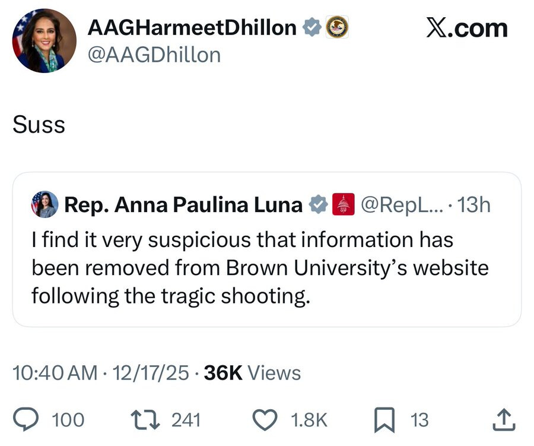Click the 10:40 AM · 12/17/25 timestamp
This screenshot has height=446, width=534.
(x=101, y=373)
